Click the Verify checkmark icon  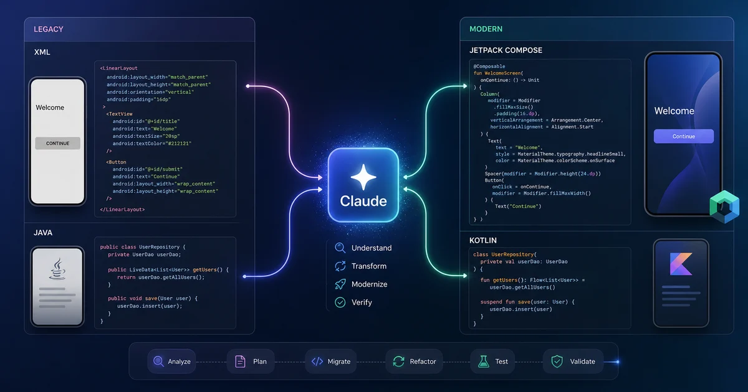pos(340,302)
